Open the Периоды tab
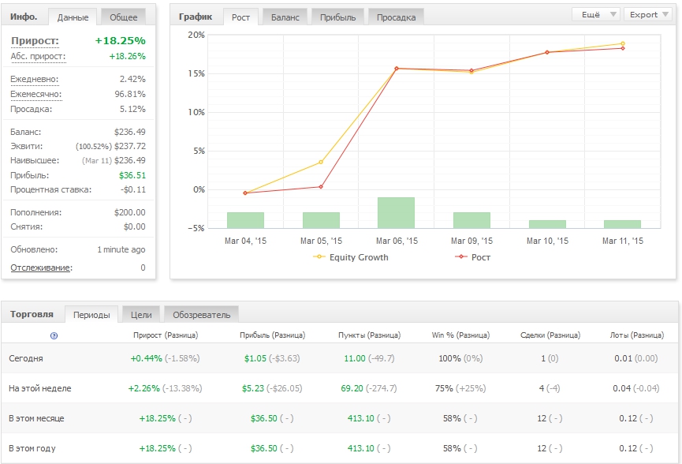Screen dimensions: 682x464 coord(91,315)
